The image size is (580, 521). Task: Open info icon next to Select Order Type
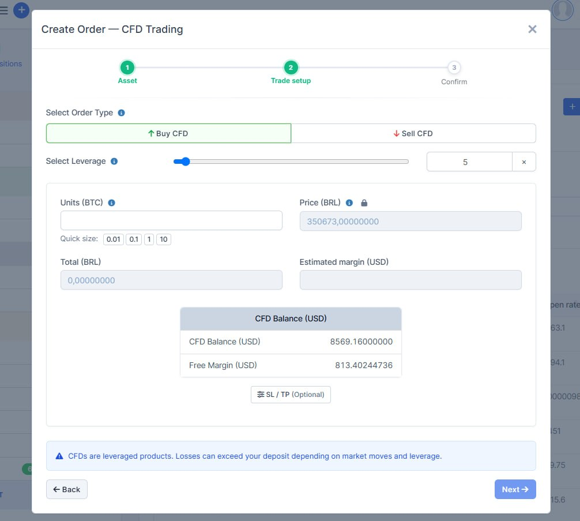click(x=121, y=113)
